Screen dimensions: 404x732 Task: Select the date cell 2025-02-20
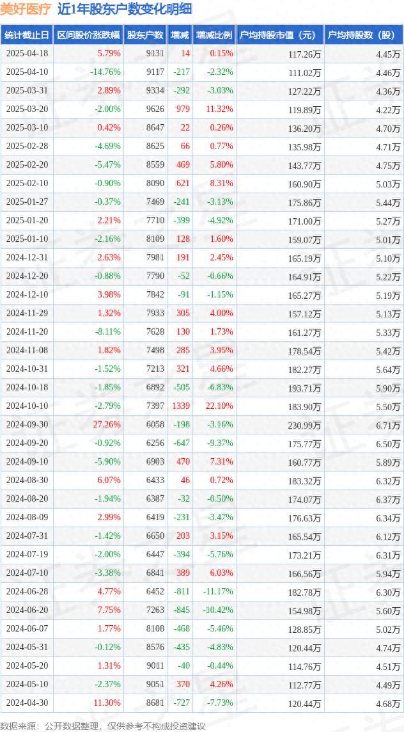(x=27, y=165)
